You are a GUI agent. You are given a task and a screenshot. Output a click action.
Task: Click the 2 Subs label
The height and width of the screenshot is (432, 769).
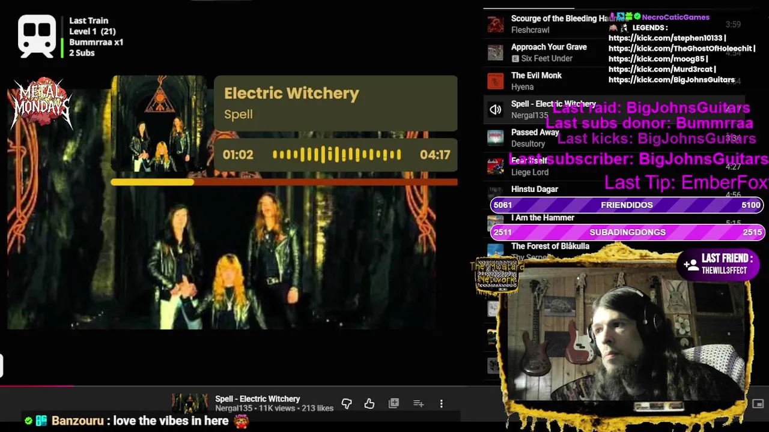(x=82, y=53)
